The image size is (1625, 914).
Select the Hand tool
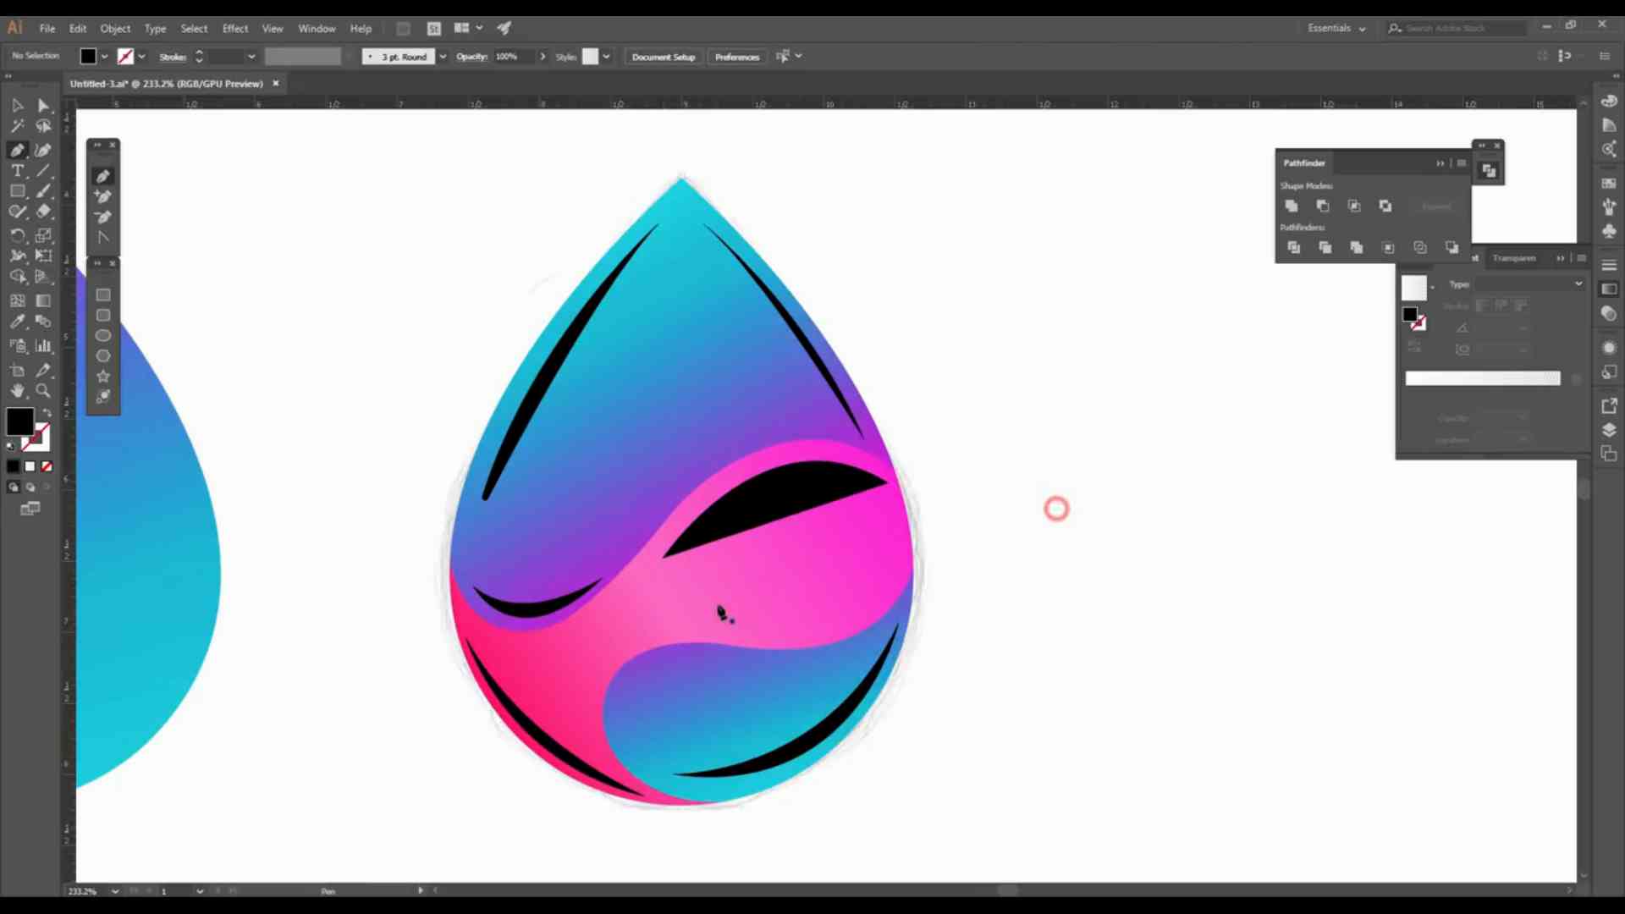click(x=18, y=391)
